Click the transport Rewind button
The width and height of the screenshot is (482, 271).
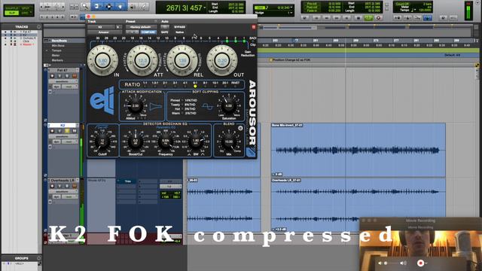point(326,18)
